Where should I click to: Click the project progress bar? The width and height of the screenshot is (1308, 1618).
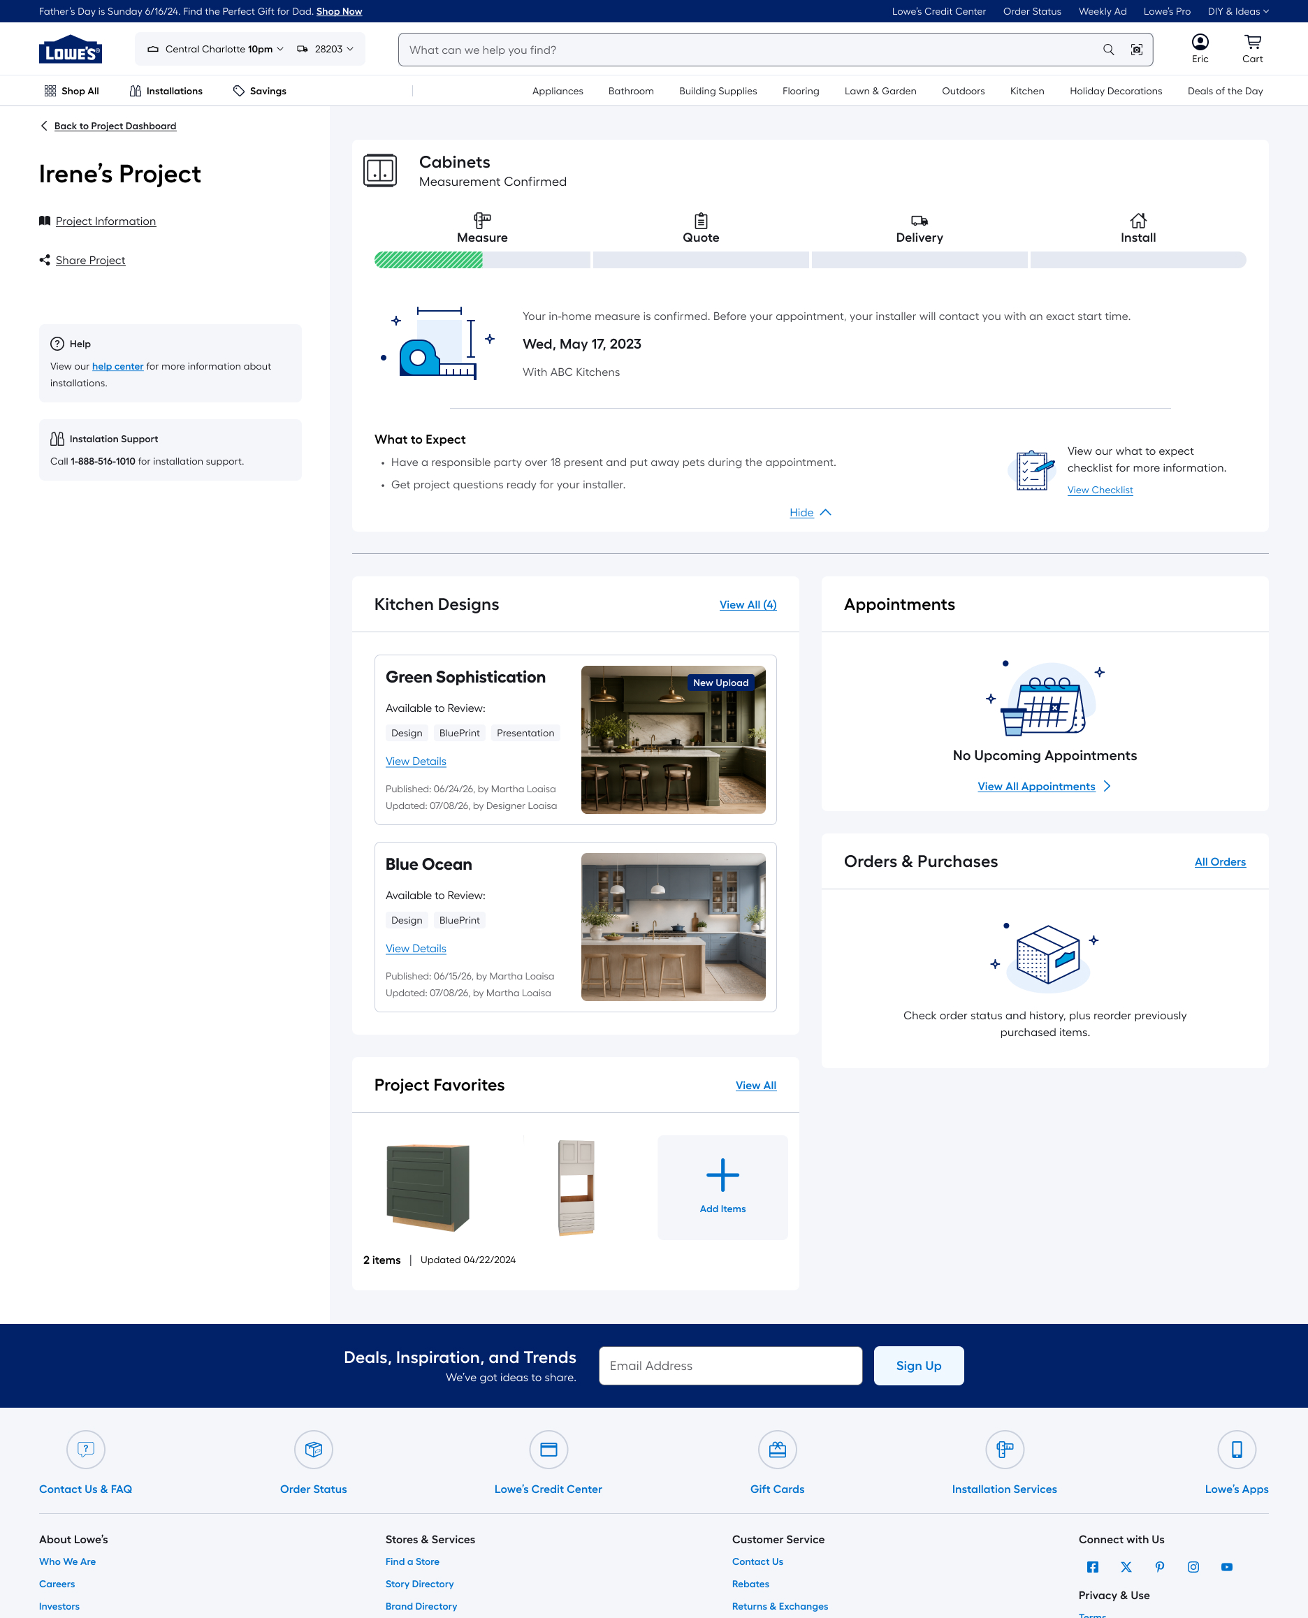pyautogui.click(x=810, y=260)
